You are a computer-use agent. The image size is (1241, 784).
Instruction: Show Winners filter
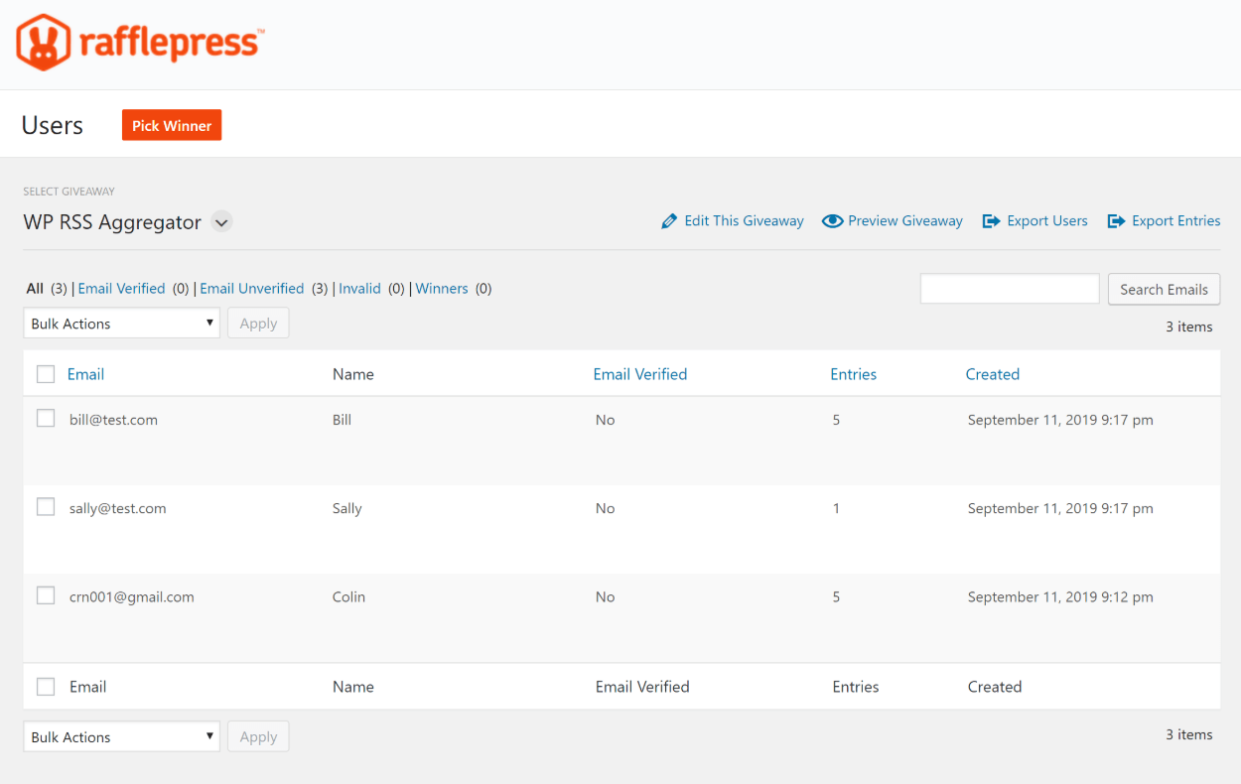(x=442, y=289)
